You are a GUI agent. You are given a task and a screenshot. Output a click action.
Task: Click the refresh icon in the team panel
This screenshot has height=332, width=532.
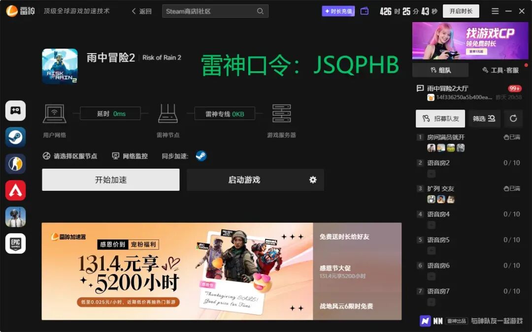[x=514, y=119]
